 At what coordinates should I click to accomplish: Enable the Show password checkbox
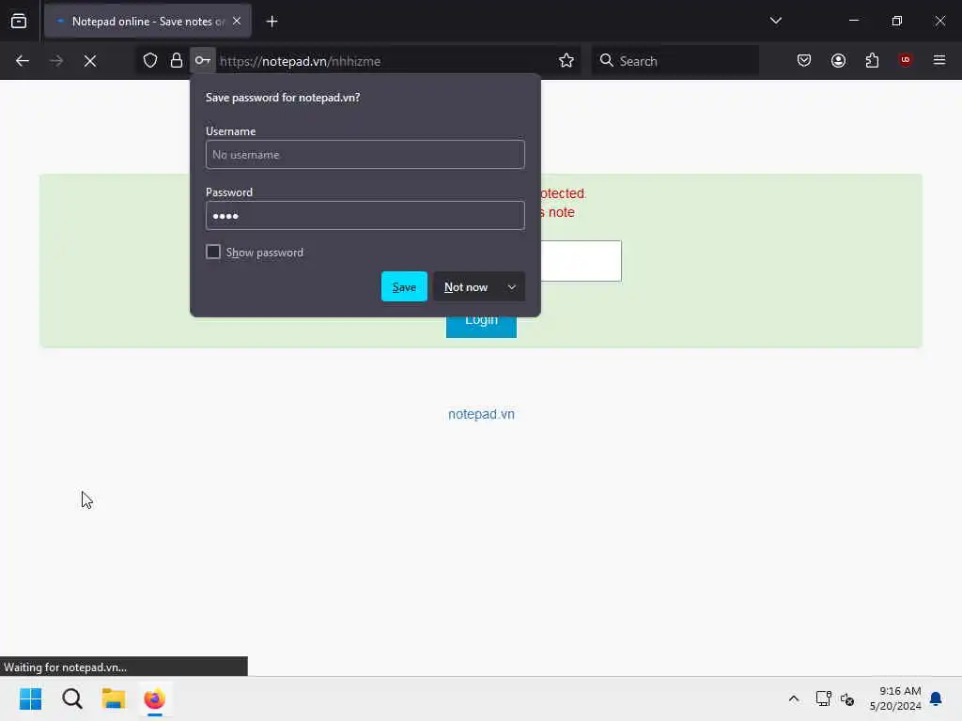click(x=213, y=252)
